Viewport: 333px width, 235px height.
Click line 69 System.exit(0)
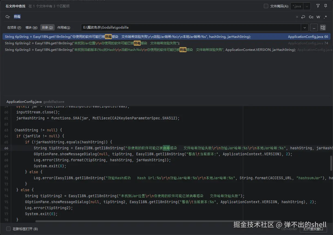point(50,166)
